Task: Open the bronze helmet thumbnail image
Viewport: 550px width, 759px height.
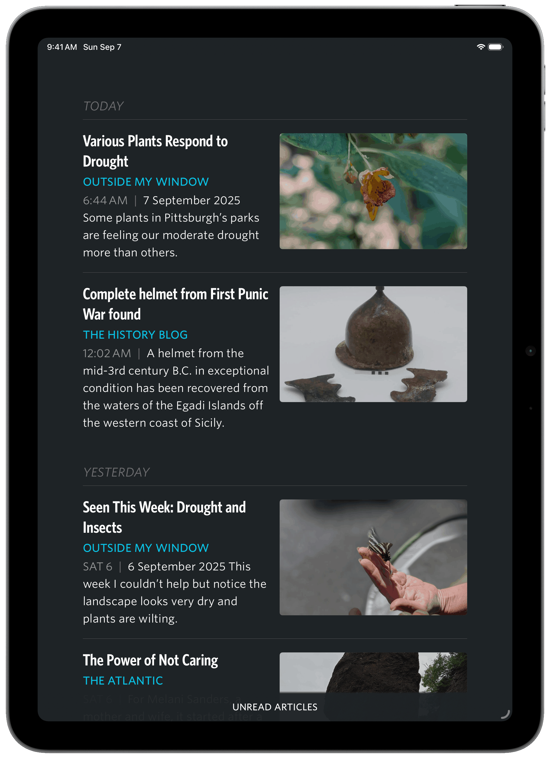Action: point(373,344)
